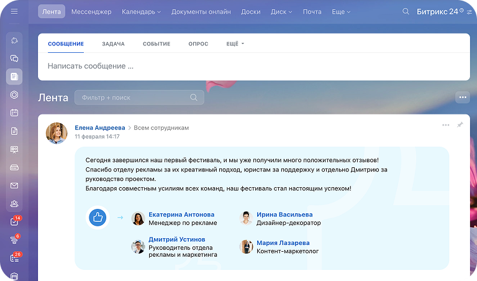Open the mail envelope icon in the sidebar
The image size is (477, 281).
click(x=14, y=185)
